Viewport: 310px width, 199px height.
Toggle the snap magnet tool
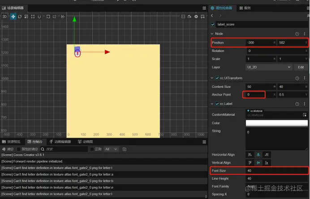coord(39,17)
